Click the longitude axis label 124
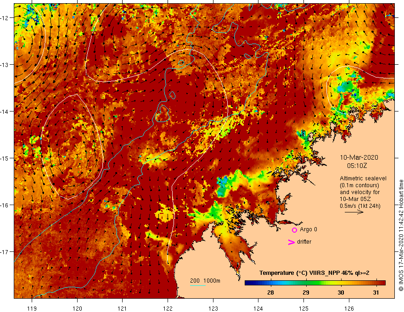Screen dimensions: 404x312 pos(258,308)
